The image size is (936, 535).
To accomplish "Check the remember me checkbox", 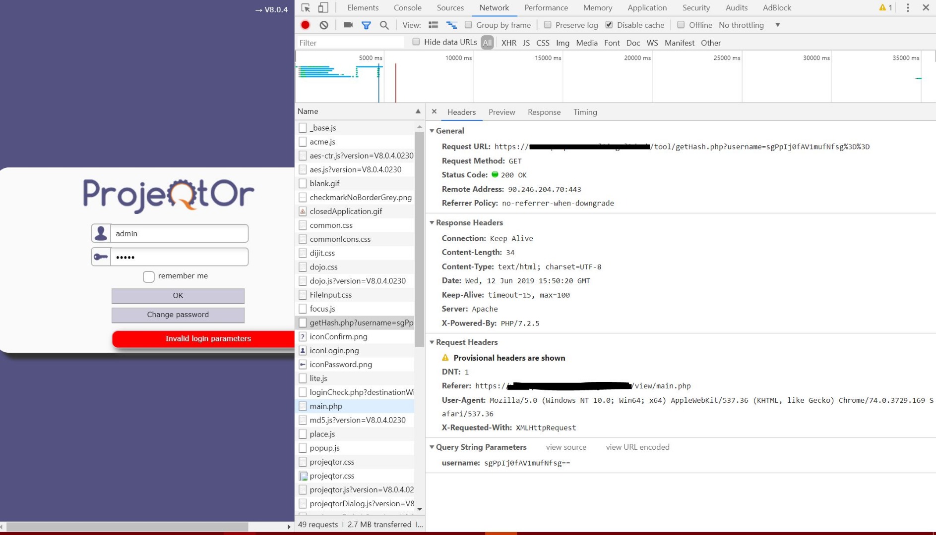I will click(149, 276).
